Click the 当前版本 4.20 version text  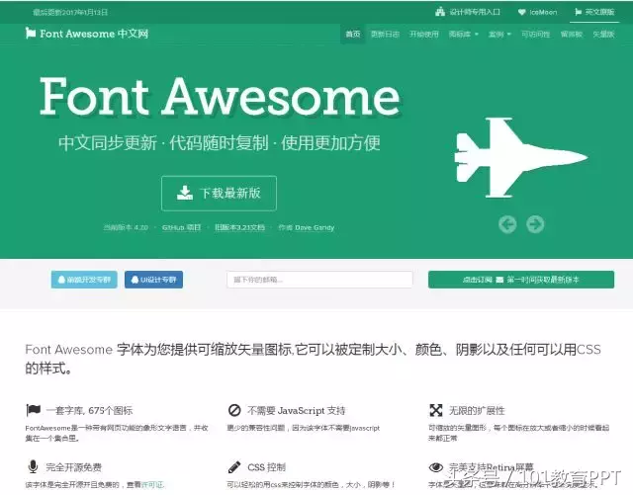point(126,227)
